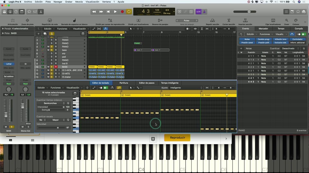Screen dimensions: 309x173
Task: Click Cortar sección icon
Action: click(229, 20)
